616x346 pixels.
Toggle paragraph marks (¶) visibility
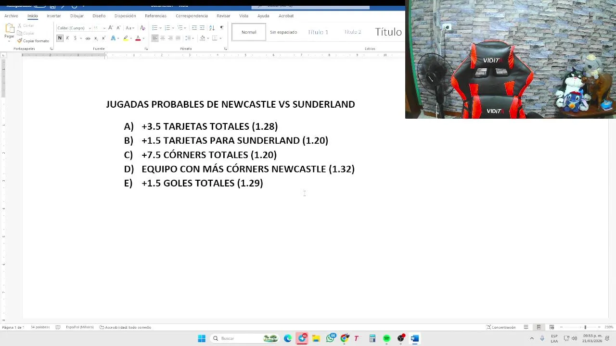[x=221, y=27]
